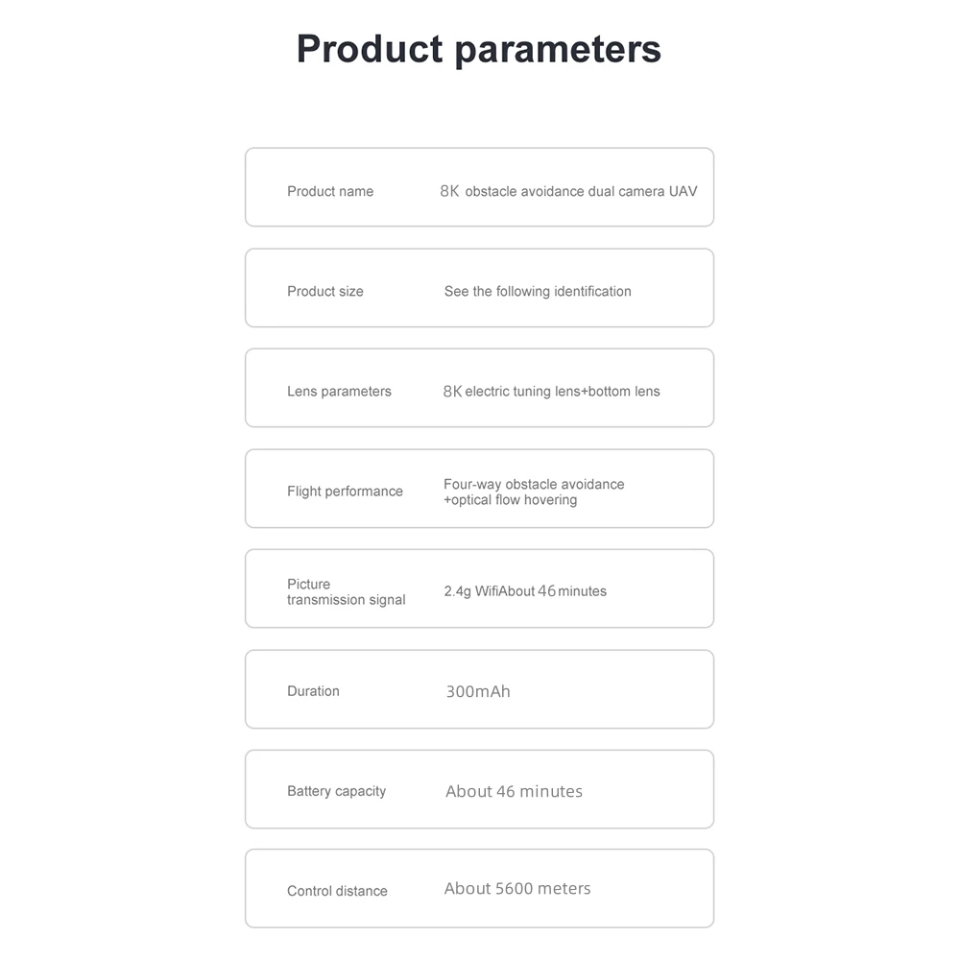960x960 pixels.
Task: Click the 300mAh value
Action: tap(477, 692)
